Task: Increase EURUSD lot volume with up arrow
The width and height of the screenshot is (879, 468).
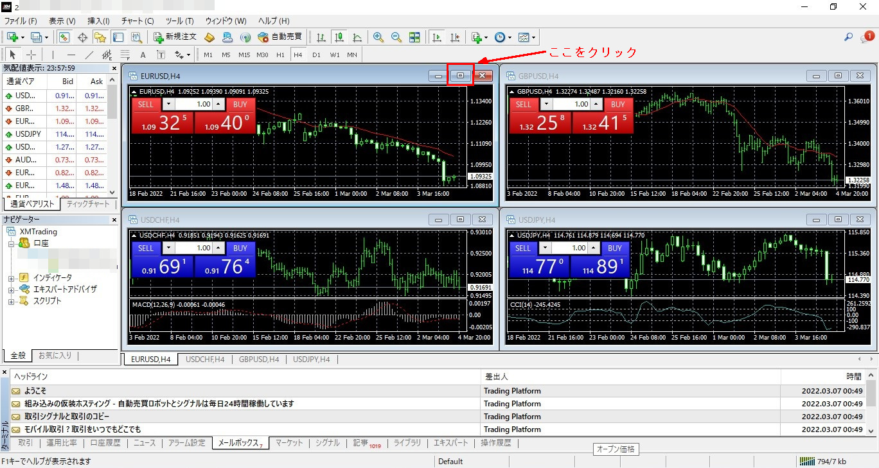Action: coord(218,104)
